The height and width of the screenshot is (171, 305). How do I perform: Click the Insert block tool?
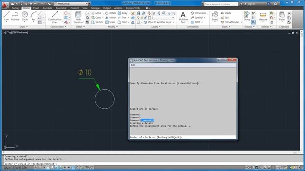pyautogui.click(x=215, y=16)
